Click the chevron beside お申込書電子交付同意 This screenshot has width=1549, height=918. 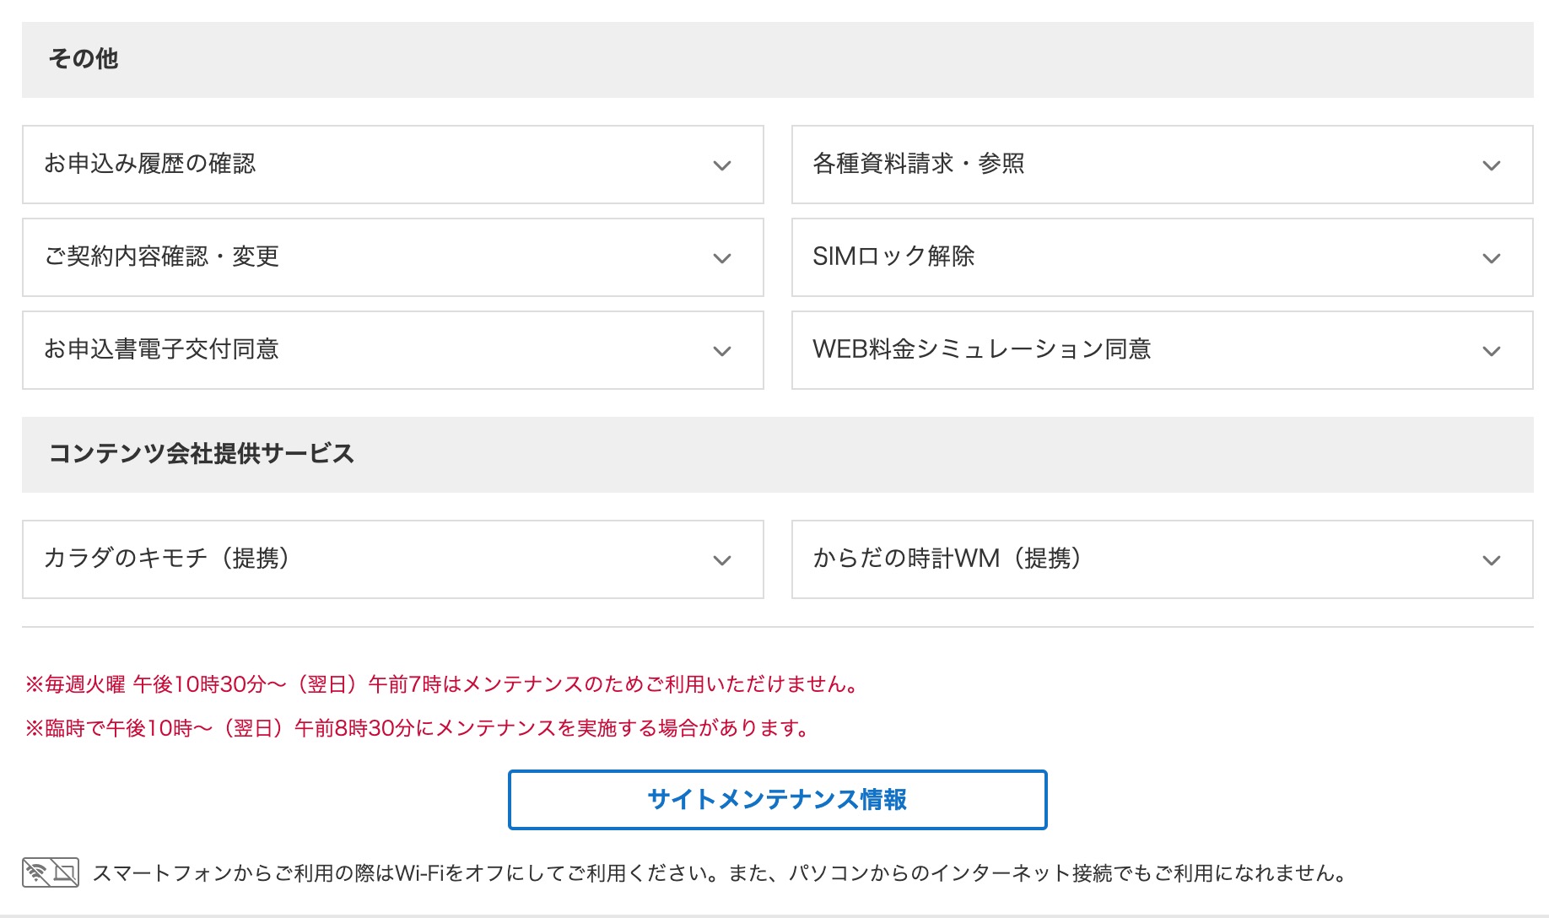pyautogui.click(x=721, y=351)
